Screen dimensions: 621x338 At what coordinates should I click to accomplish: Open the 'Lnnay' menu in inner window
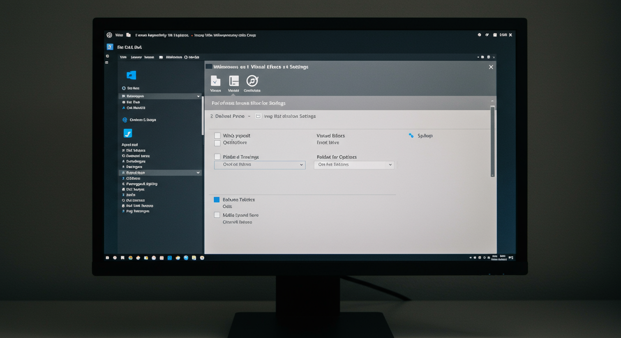[x=136, y=57]
